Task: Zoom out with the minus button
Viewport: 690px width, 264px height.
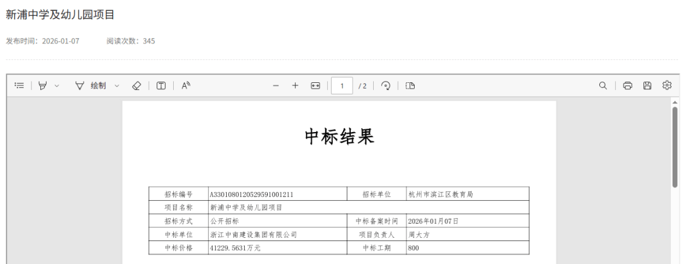Action: pyautogui.click(x=276, y=85)
